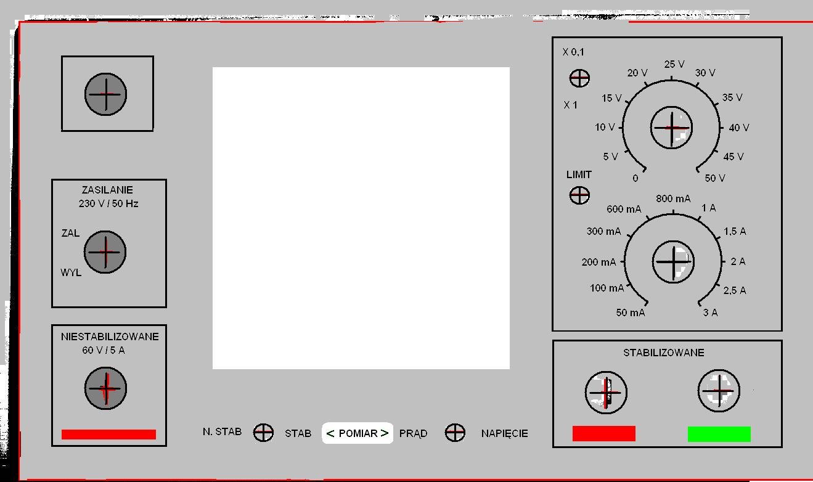Click the voltage adjustment knob
Viewport: 813px width, 482px height.
671,128
